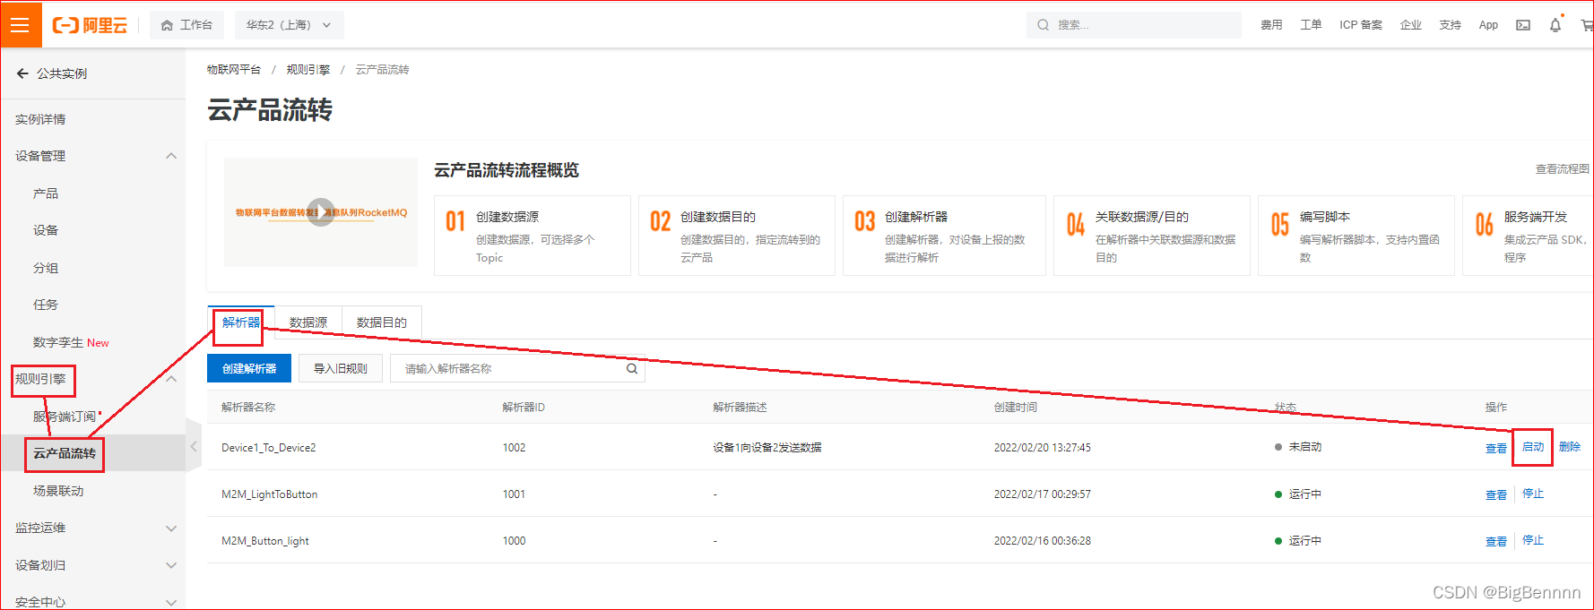The width and height of the screenshot is (1594, 610).
Task: Open the 华东2 (上海) region dropdown
Action: click(x=289, y=25)
